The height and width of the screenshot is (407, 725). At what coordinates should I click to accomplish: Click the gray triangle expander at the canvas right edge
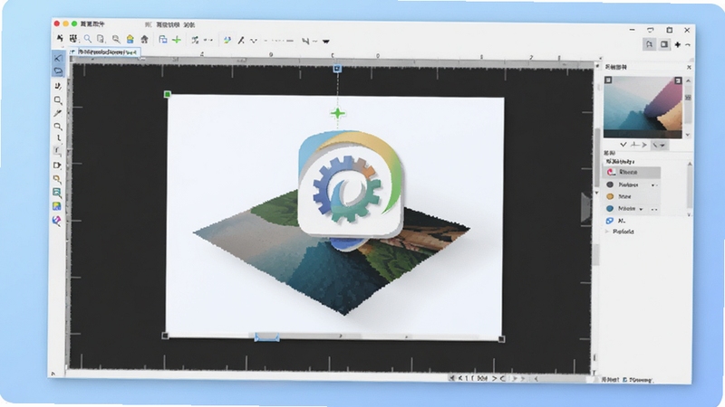[585, 207]
